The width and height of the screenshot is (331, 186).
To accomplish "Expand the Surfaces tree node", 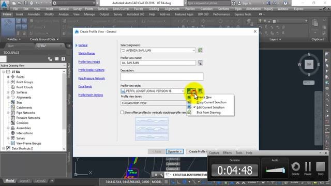I will tap(8, 92).
